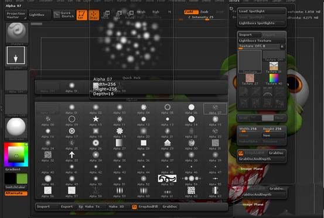
Task: Click Import in the Texture panel
Action: point(250,35)
